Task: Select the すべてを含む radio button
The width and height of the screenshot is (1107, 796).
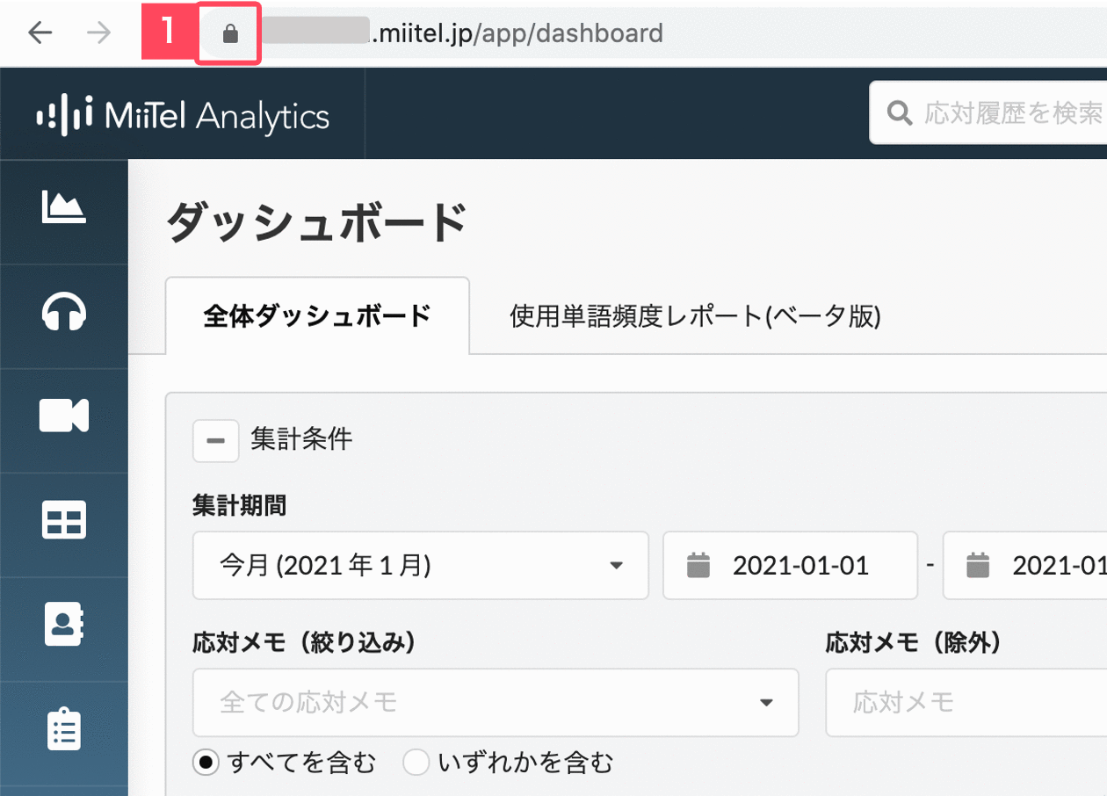Action: [206, 763]
